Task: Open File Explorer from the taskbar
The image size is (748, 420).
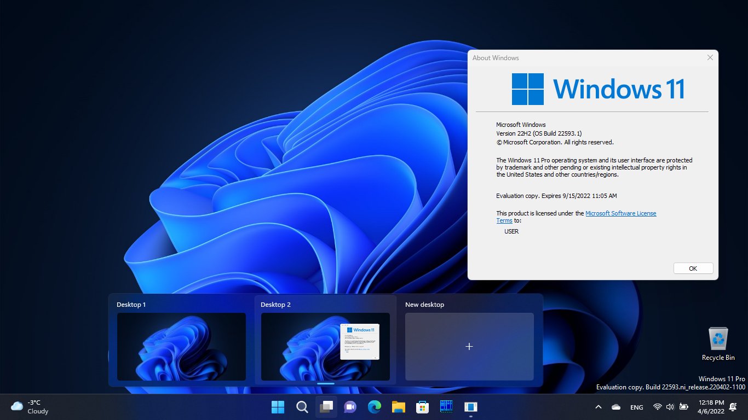Action: (x=398, y=407)
